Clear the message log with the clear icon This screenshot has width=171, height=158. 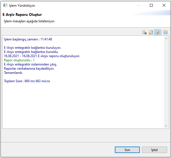(x=144, y=32)
